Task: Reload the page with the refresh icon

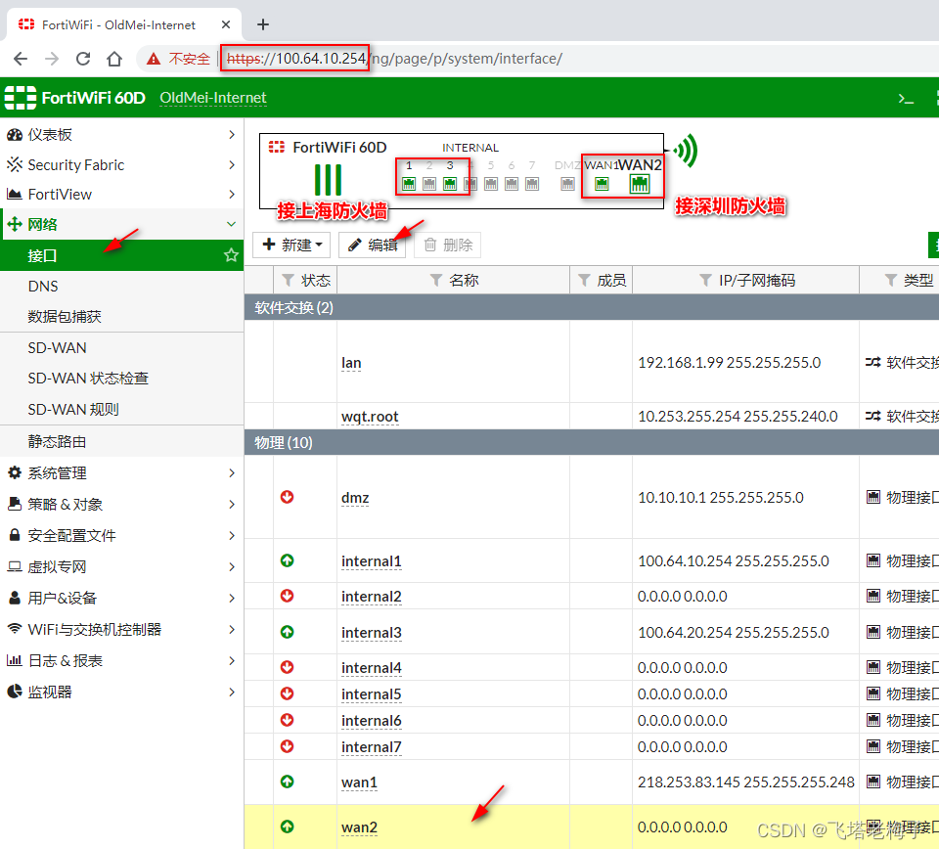Action: 83,59
